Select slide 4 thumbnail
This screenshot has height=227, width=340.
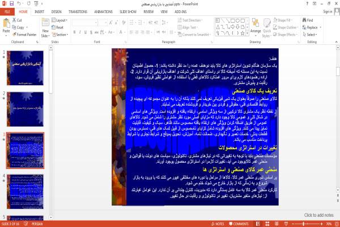(25, 192)
